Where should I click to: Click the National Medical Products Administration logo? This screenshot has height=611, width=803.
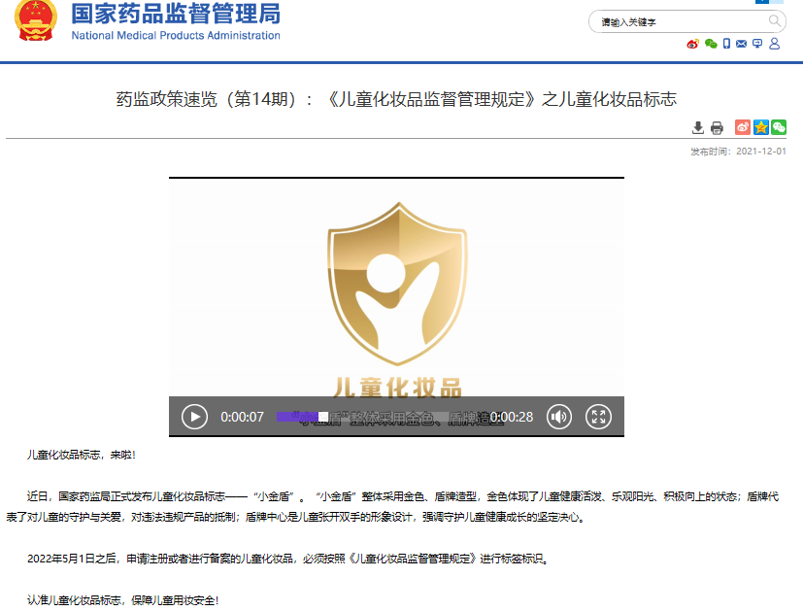click(176, 22)
